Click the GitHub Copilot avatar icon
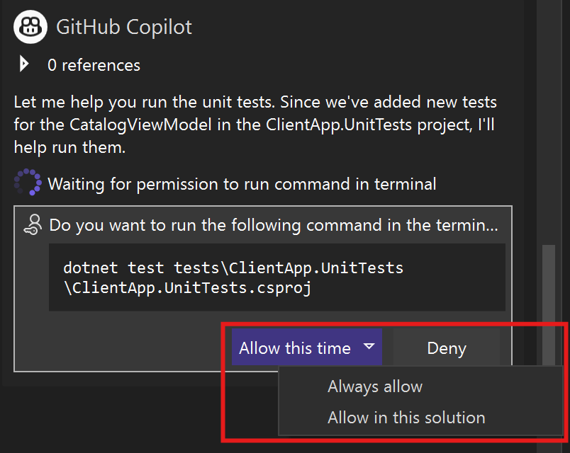The width and height of the screenshot is (570, 453). click(x=30, y=27)
